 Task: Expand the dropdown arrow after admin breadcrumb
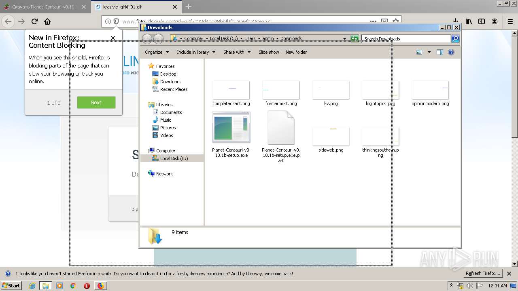(277, 39)
